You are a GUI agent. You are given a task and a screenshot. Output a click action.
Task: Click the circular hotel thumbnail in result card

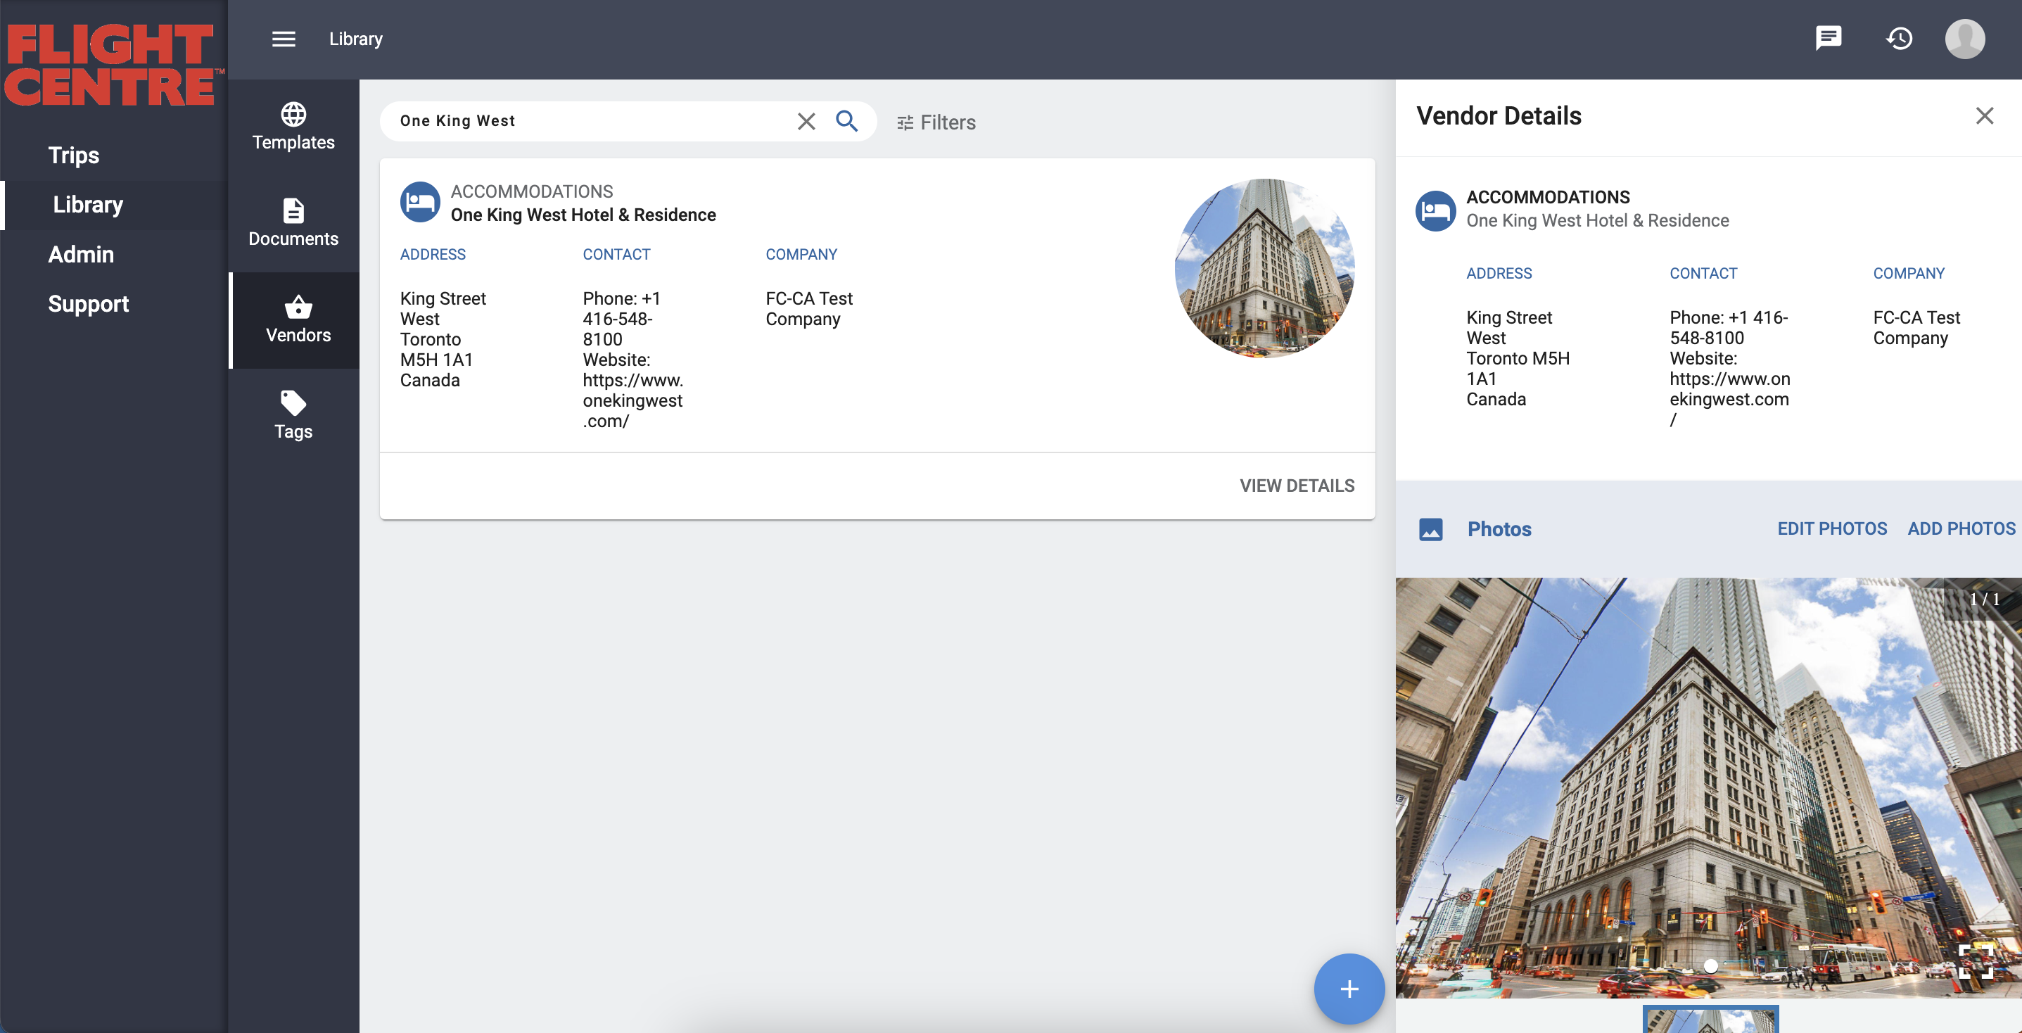1264,269
